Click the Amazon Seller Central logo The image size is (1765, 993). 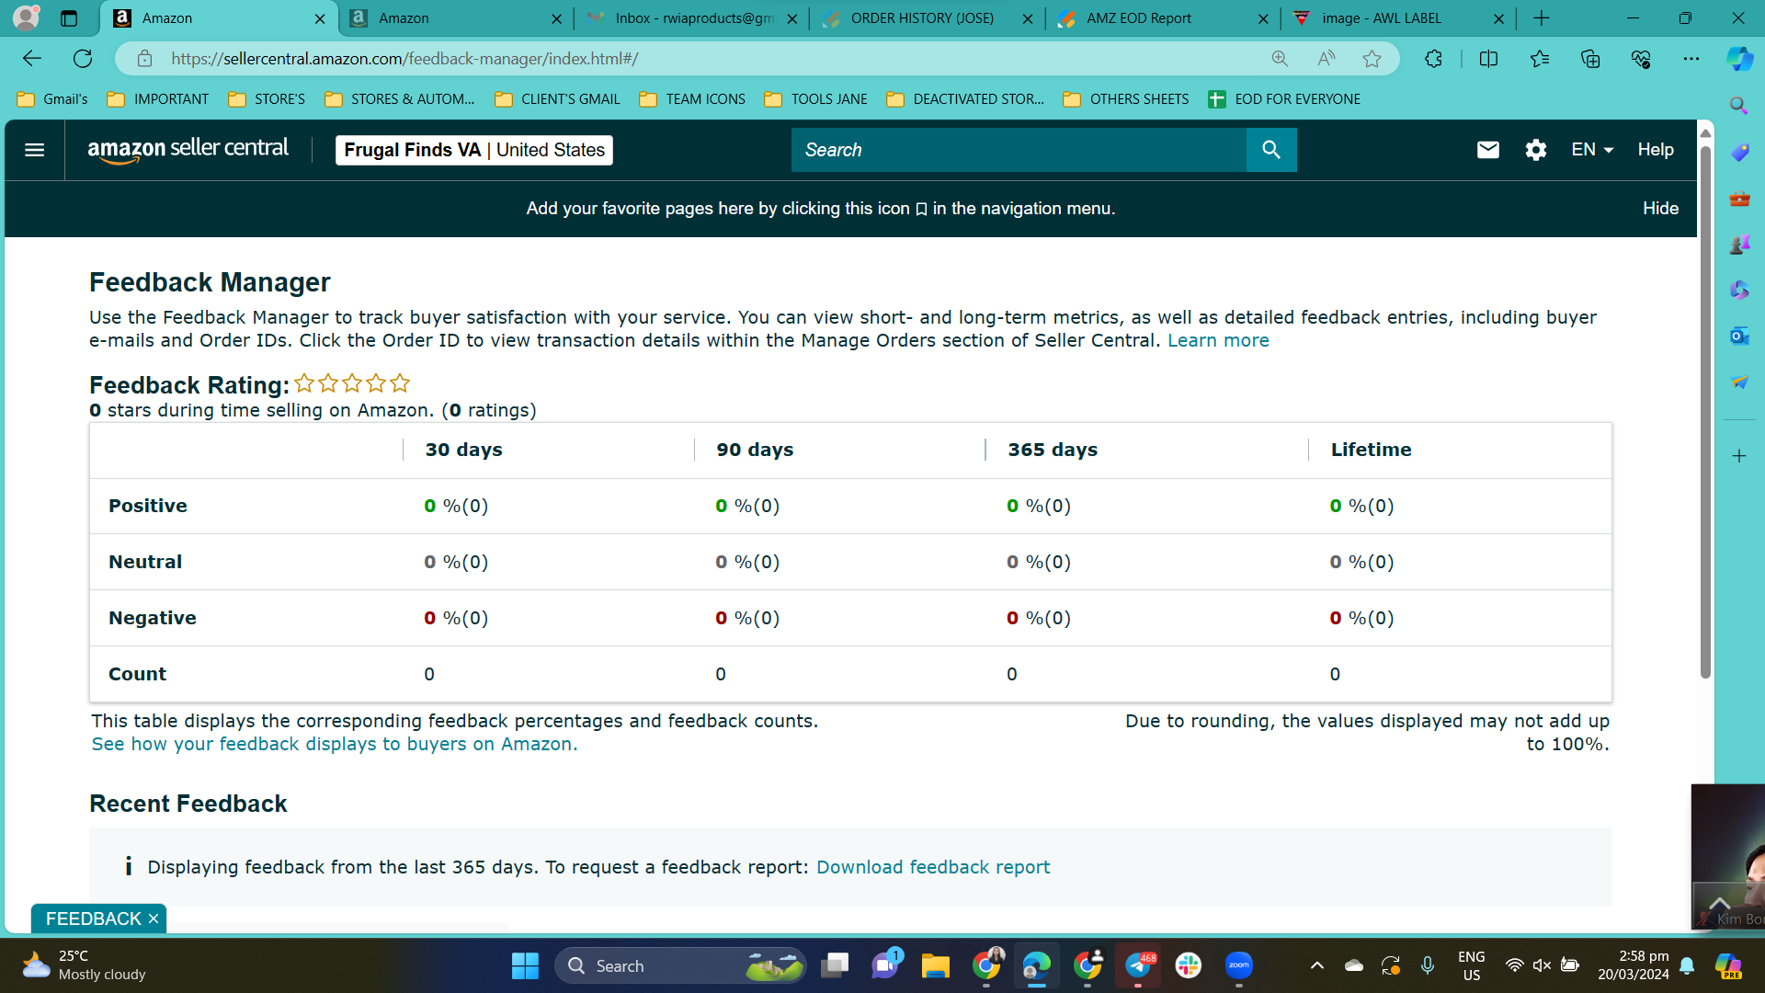[x=188, y=150]
